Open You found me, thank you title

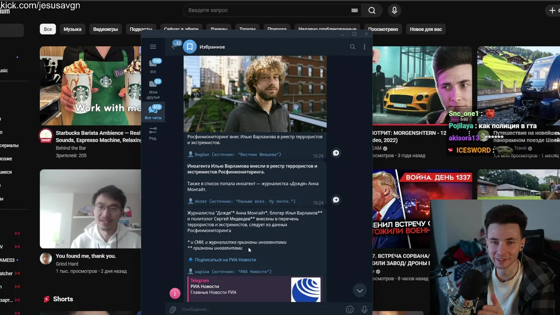86,256
